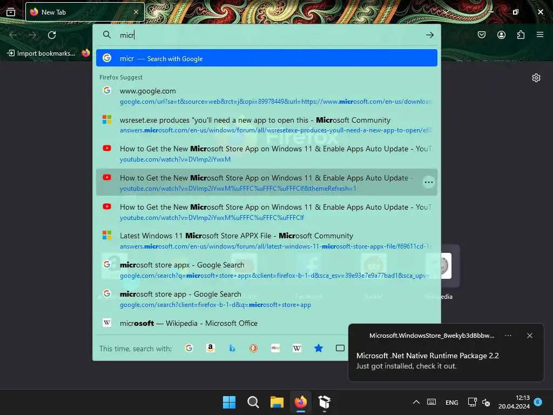Search open tabs using tabs icon

point(340,349)
